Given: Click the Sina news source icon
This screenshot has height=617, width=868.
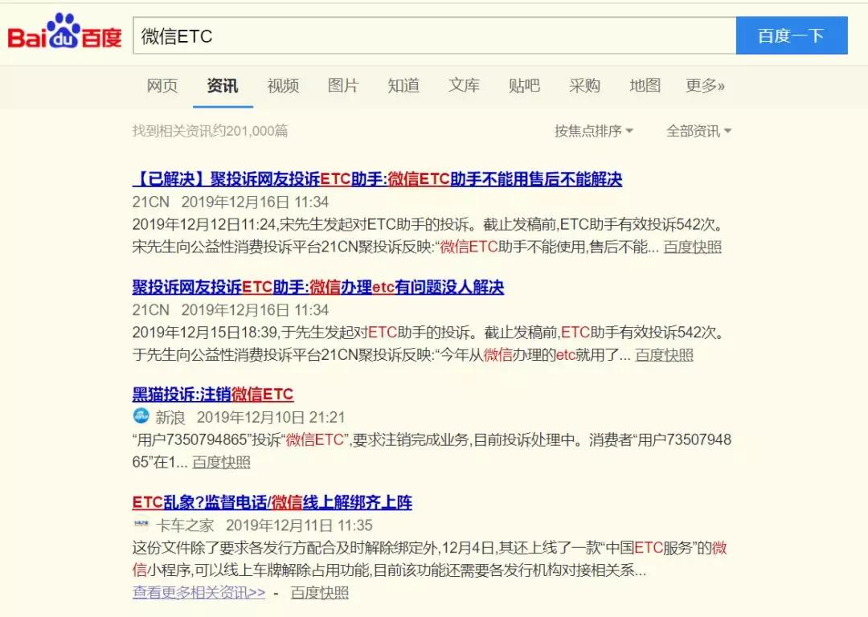Looking at the screenshot, I should pos(141,415).
